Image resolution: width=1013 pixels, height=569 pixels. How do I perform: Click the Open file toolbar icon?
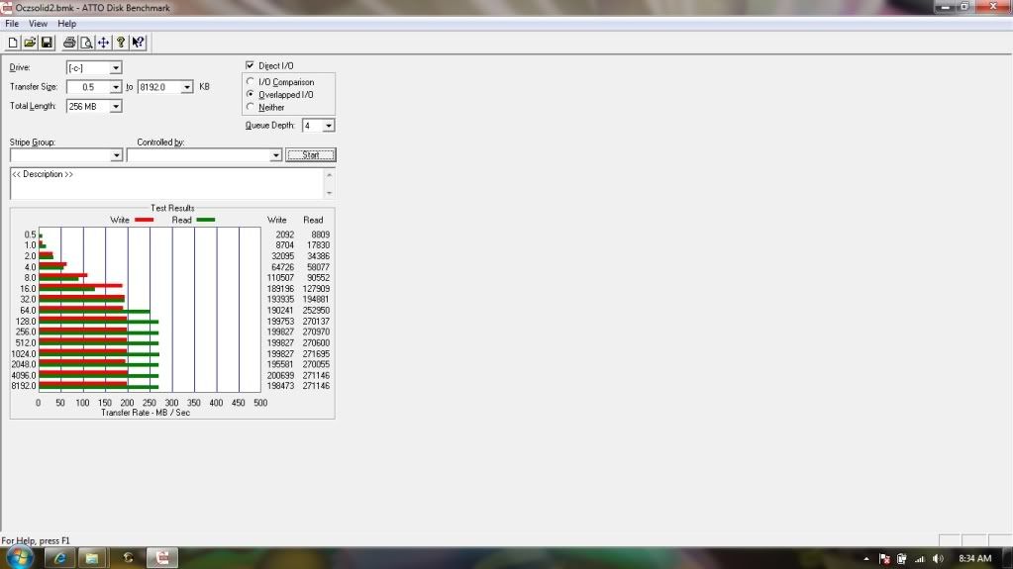pos(30,43)
